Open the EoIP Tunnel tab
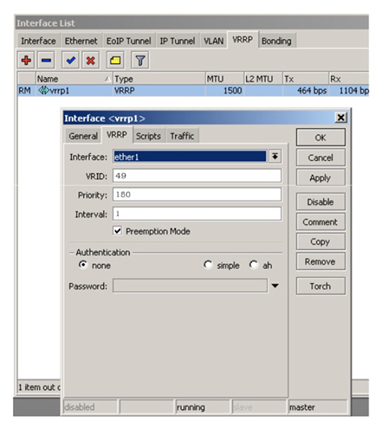 click(x=129, y=41)
